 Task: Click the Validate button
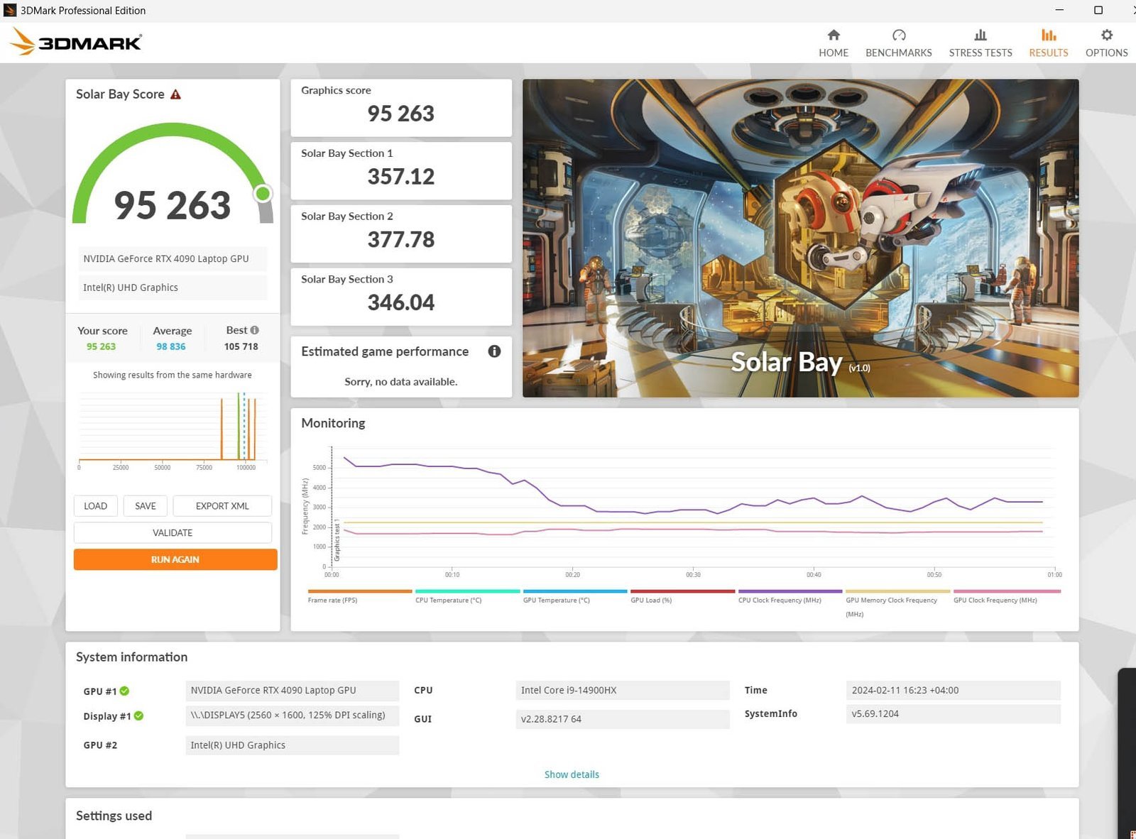pos(173,532)
